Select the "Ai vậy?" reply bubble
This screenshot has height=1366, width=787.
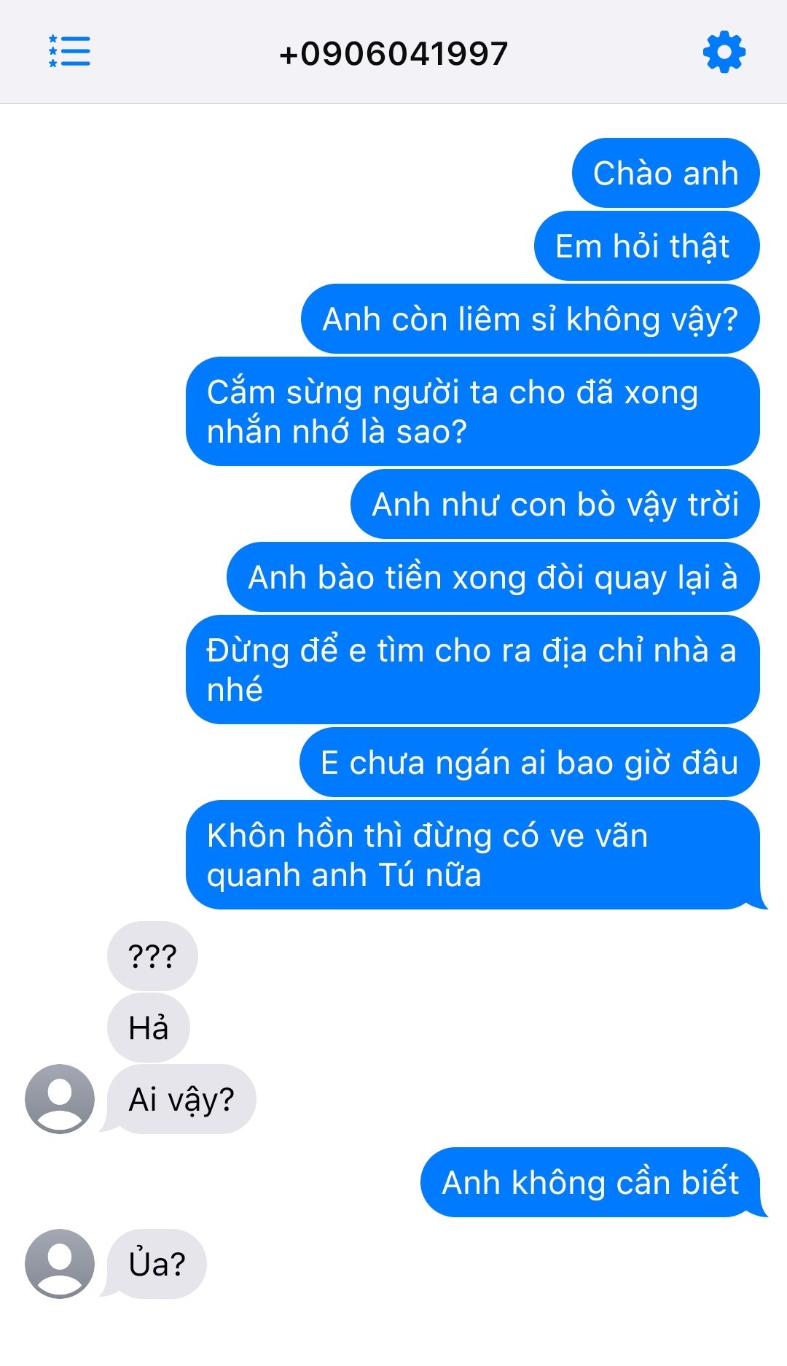(x=181, y=1099)
